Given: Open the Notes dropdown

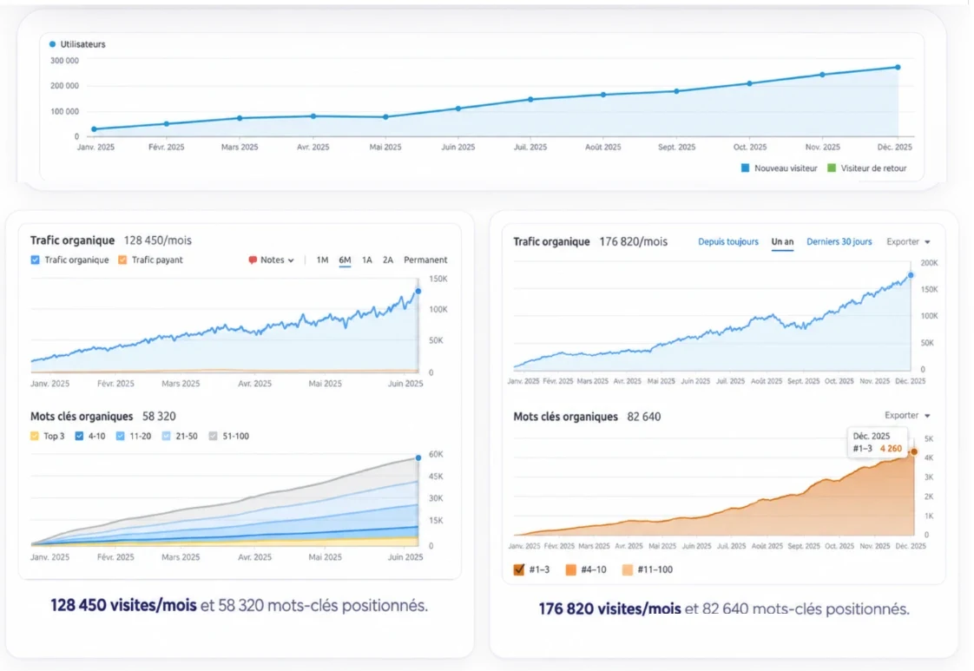Looking at the screenshot, I should [272, 260].
